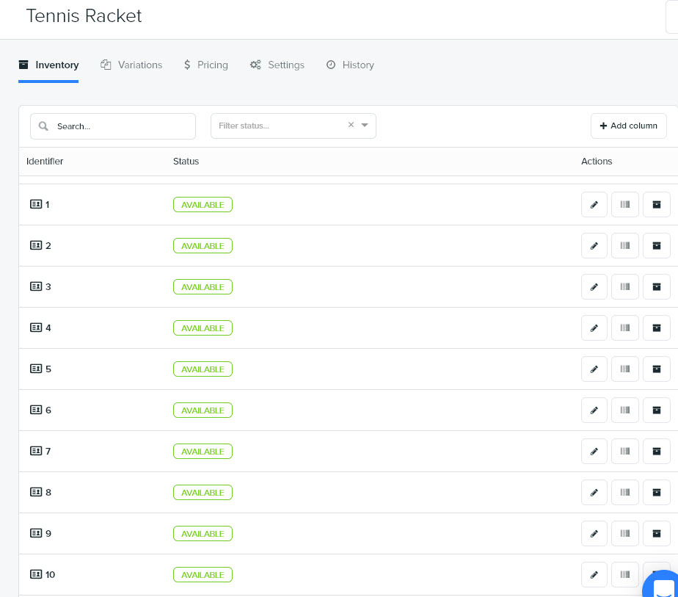The height and width of the screenshot is (597, 678).
Task: Show barcode for item 7
Action: [x=625, y=451]
